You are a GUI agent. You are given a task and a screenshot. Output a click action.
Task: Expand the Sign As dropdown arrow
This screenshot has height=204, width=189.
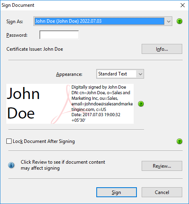click(168, 21)
